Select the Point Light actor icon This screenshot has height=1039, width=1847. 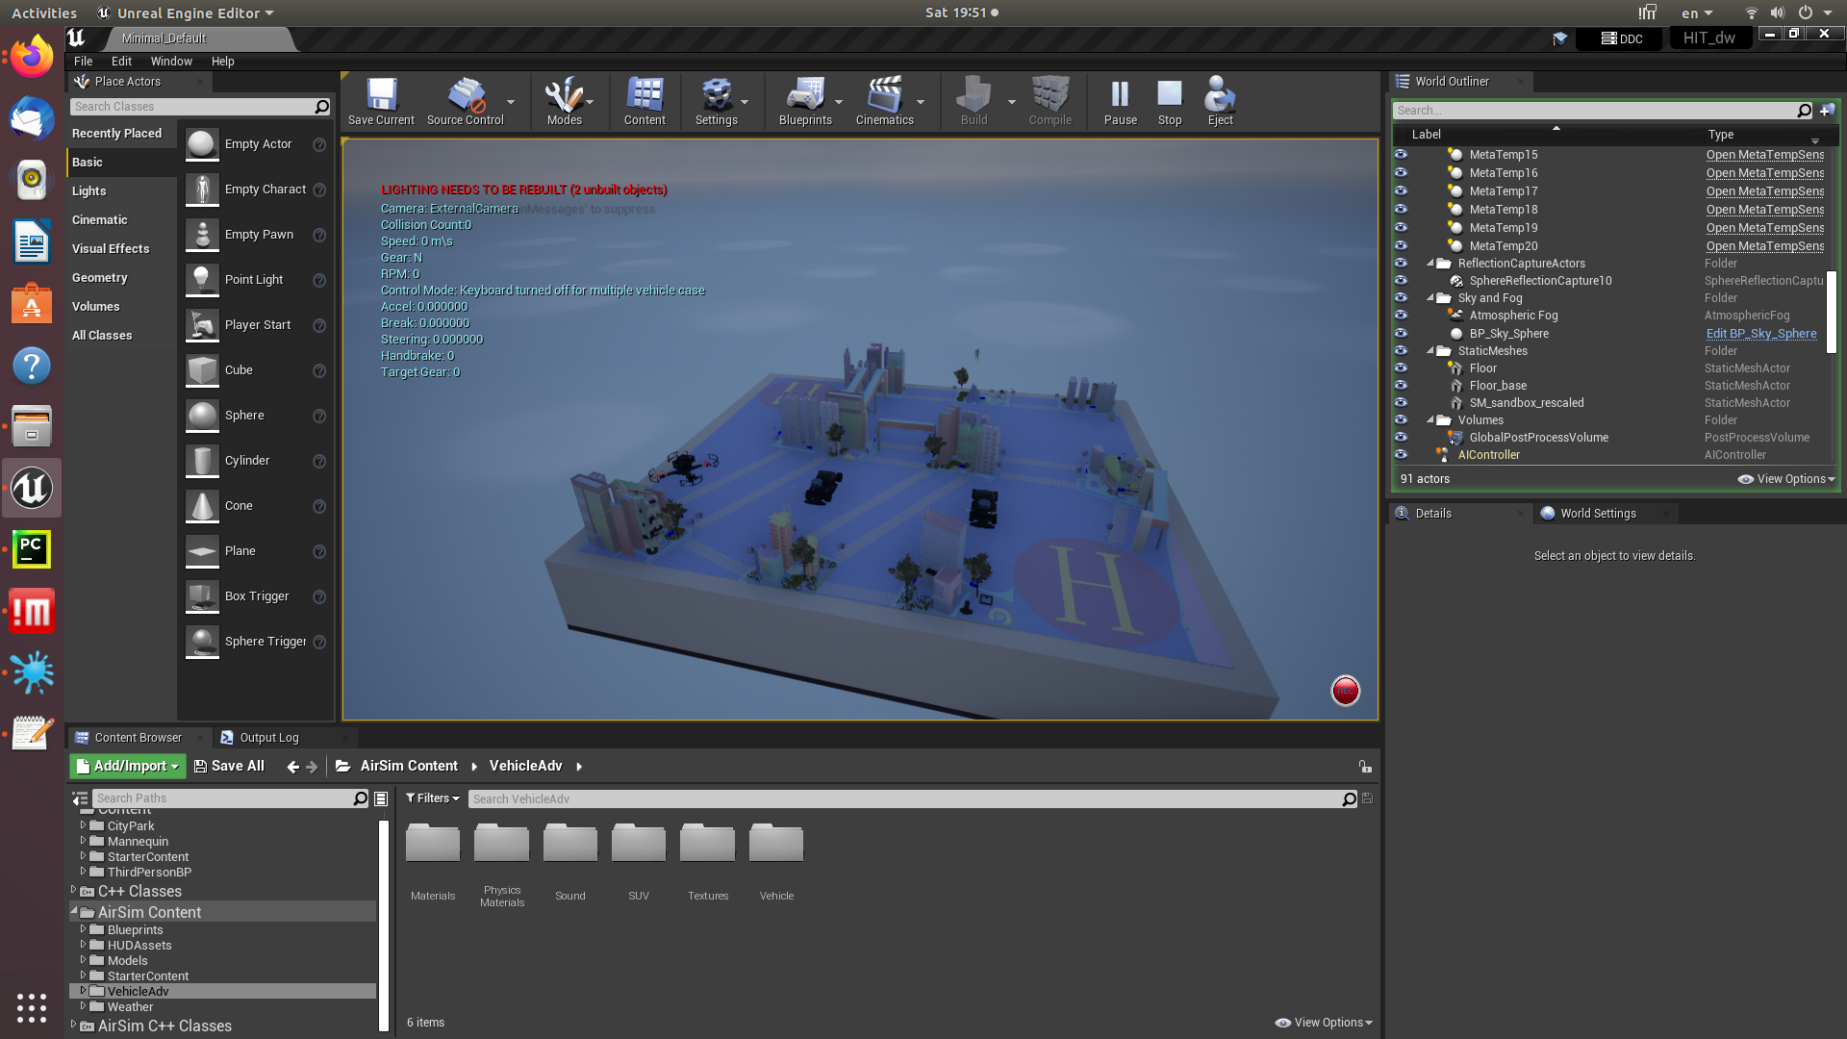pyautogui.click(x=202, y=280)
